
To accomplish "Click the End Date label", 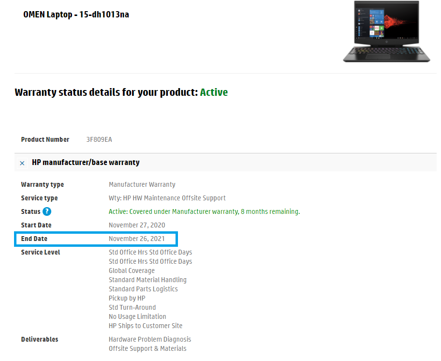I will 34,239.
